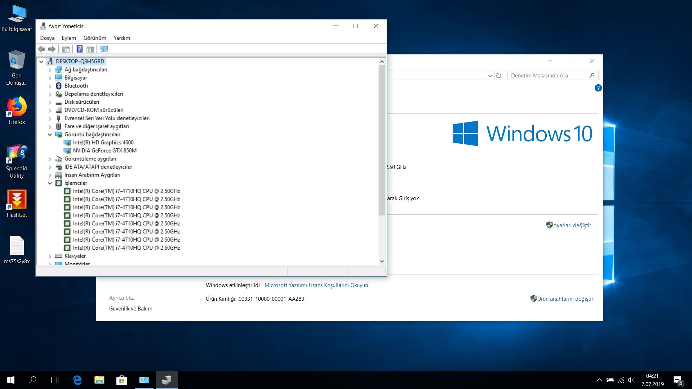
Task: Launch Microsoft Edge from the taskbar
Action: pyautogui.click(x=77, y=380)
